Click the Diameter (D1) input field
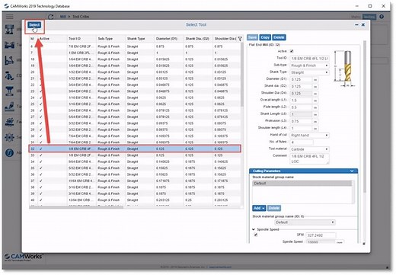396x275 pixels. (x=301, y=79)
